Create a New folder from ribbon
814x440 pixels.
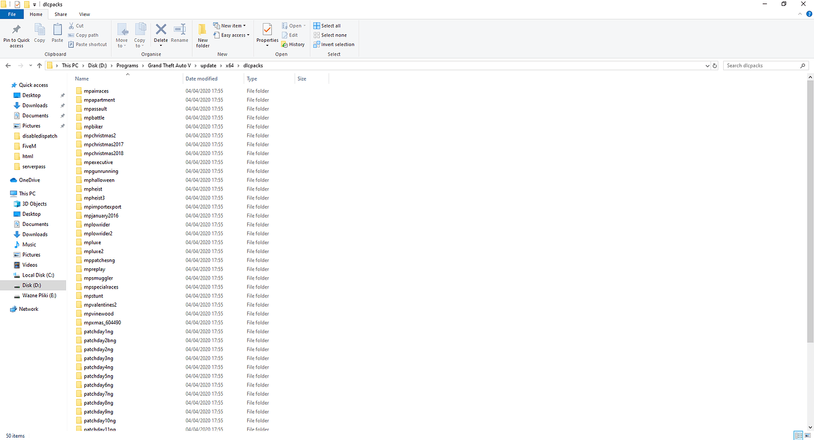click(x=203, y=35)
